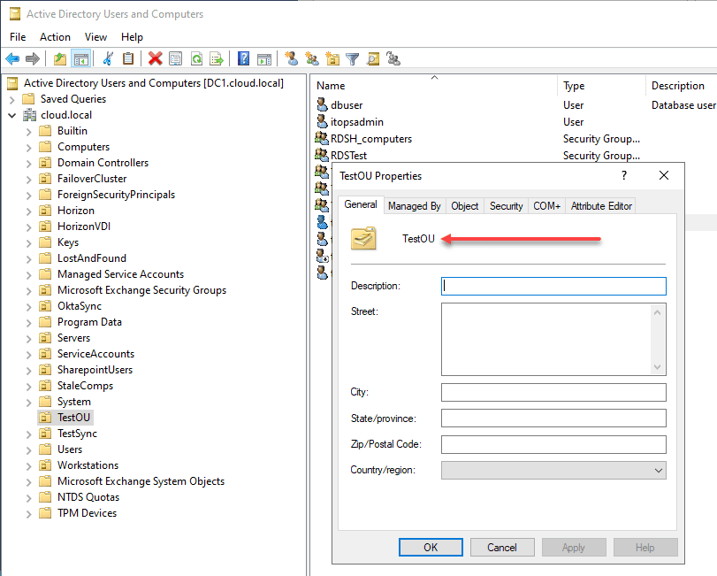Click the RDSH_computers group icon
The height and width of the screenshot is (576, 717).
322,138
